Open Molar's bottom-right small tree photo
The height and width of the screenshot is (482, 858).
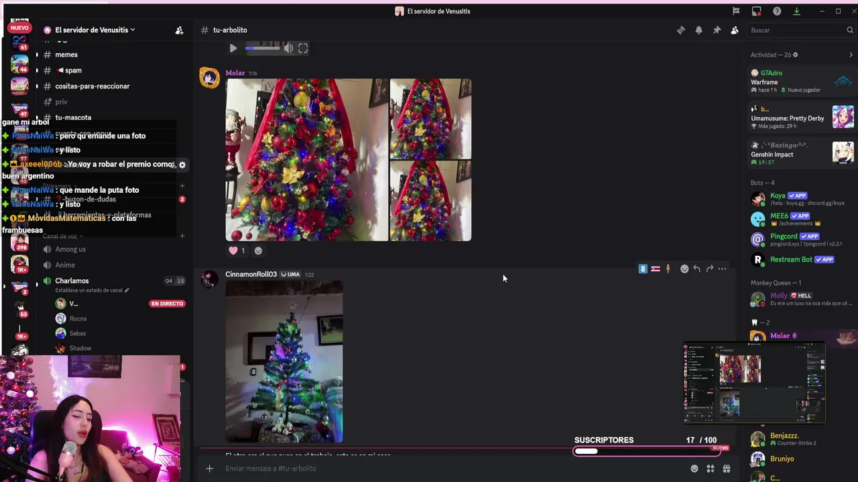[x=430, y=201]
